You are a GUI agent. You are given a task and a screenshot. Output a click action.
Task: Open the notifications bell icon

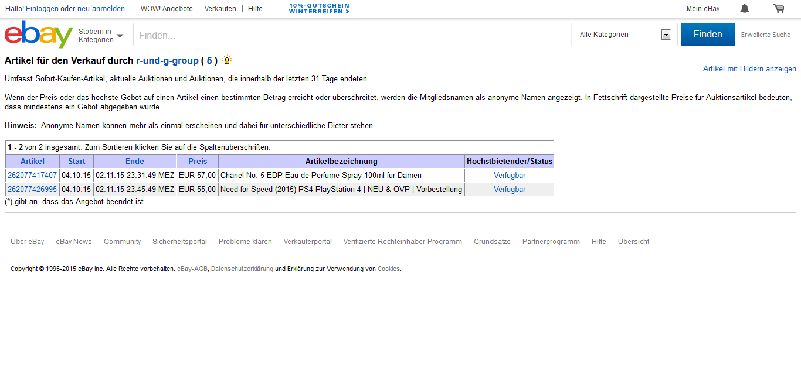point(744,8)
